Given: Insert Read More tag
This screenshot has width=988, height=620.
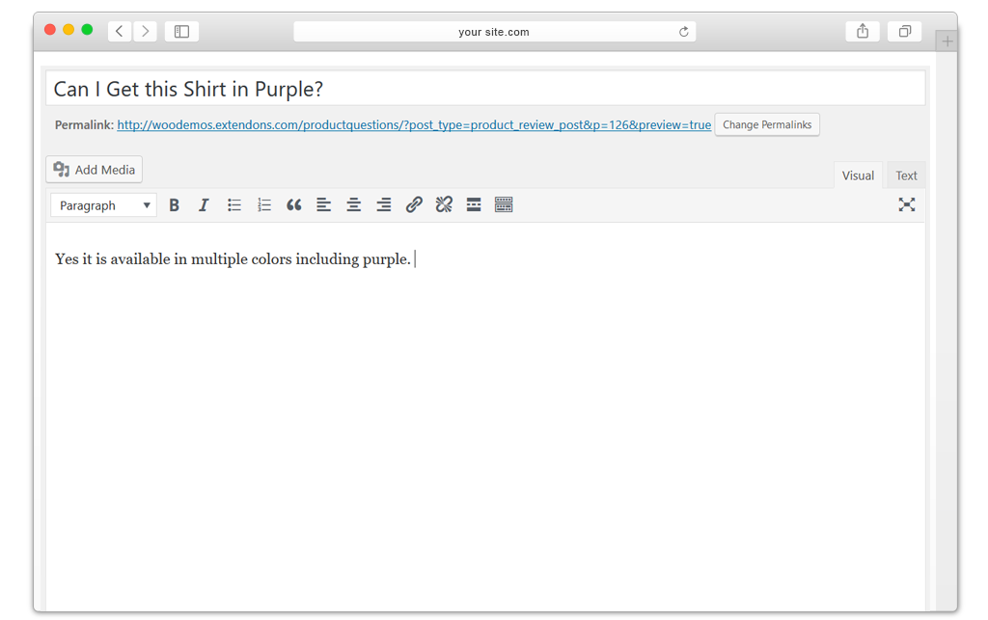Looking at the screenshot, I should pos(474,204).
